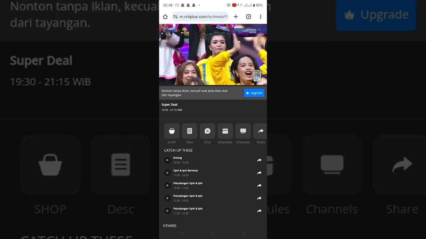Tap the Nonton tanpa iklan banner text

click(195, 93)
